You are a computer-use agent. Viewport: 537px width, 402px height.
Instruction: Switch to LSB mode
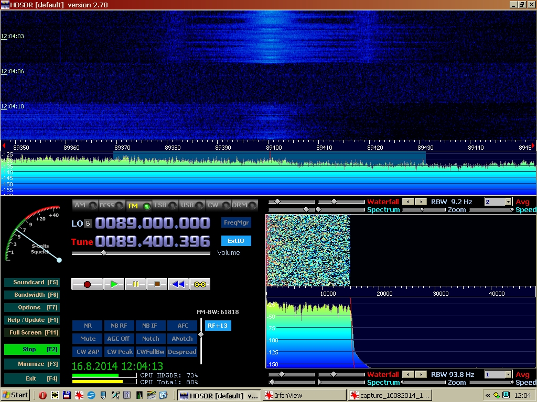point(165,205)
